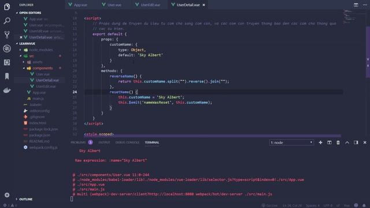The image size is (370, 208).
Task: Open the Output panel tab
Action: click(104, 143)
